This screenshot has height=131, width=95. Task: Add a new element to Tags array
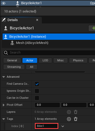[69, 119]
